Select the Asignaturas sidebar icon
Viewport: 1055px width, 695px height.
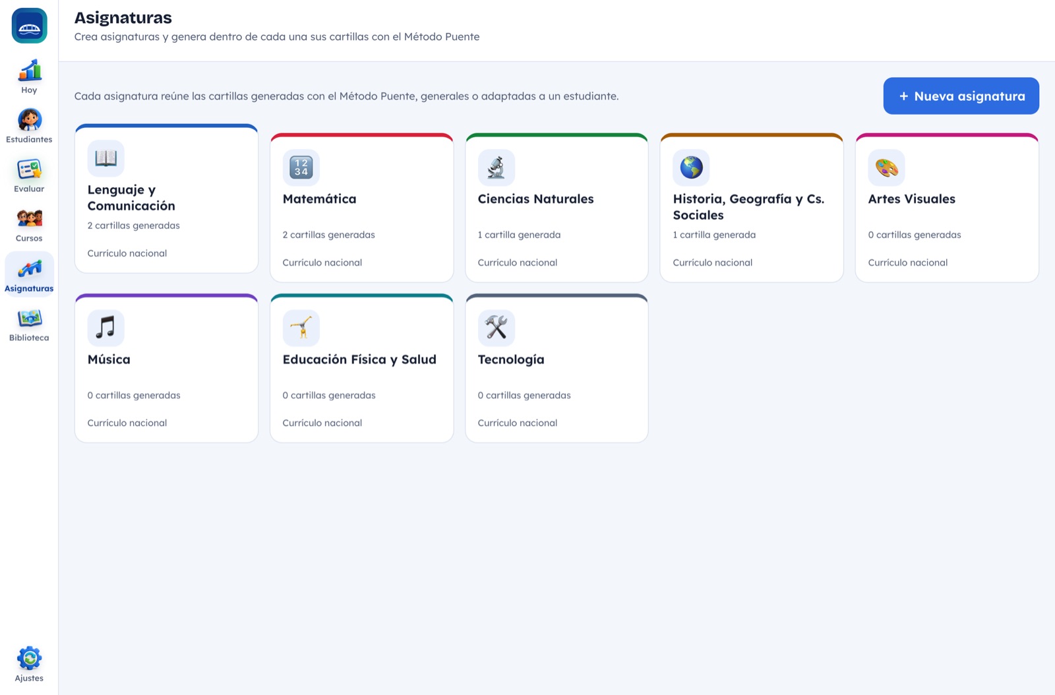(x=29, y=268)
